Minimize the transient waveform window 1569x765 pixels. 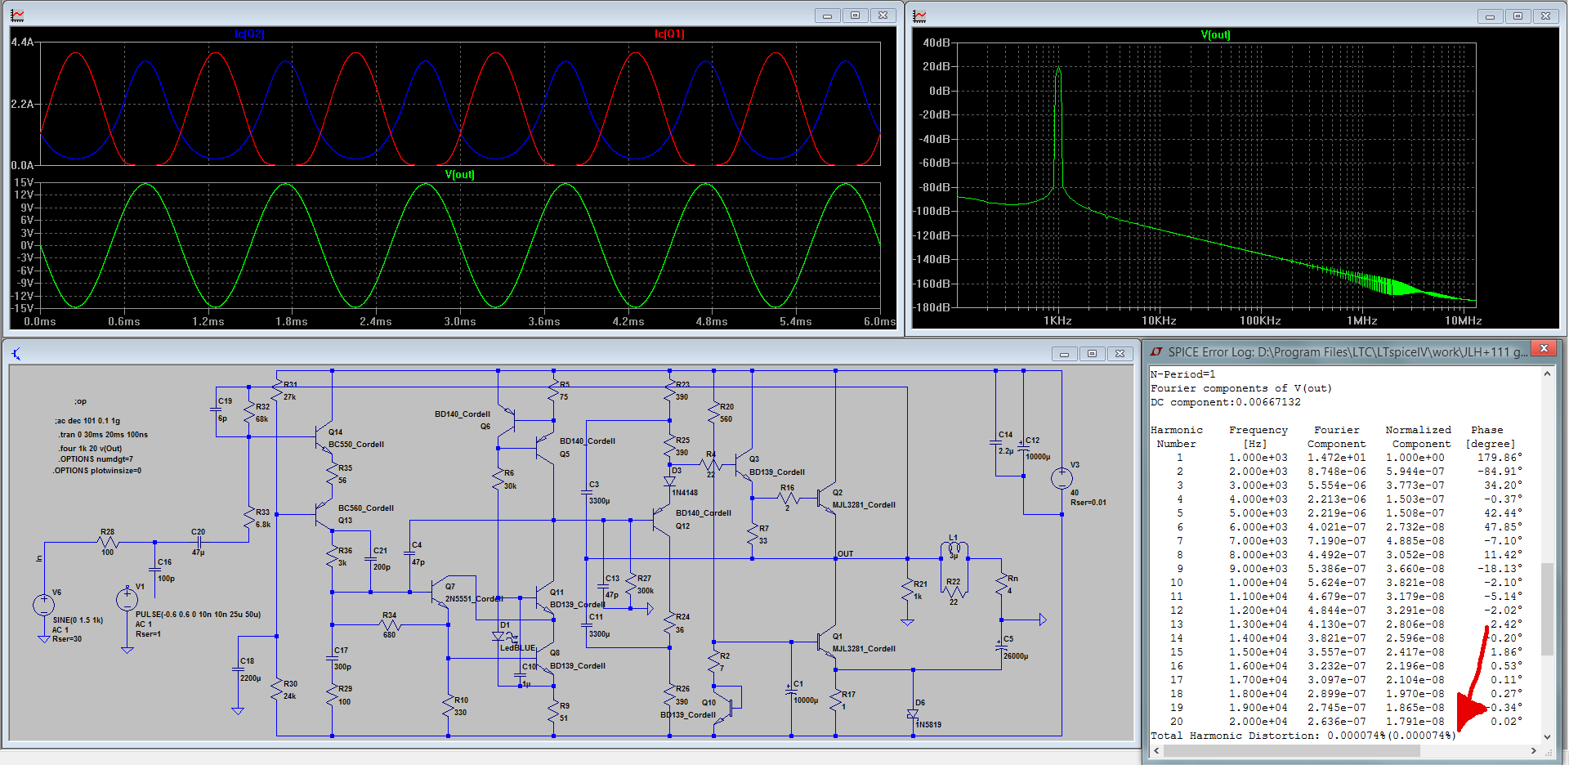[827, 16]
